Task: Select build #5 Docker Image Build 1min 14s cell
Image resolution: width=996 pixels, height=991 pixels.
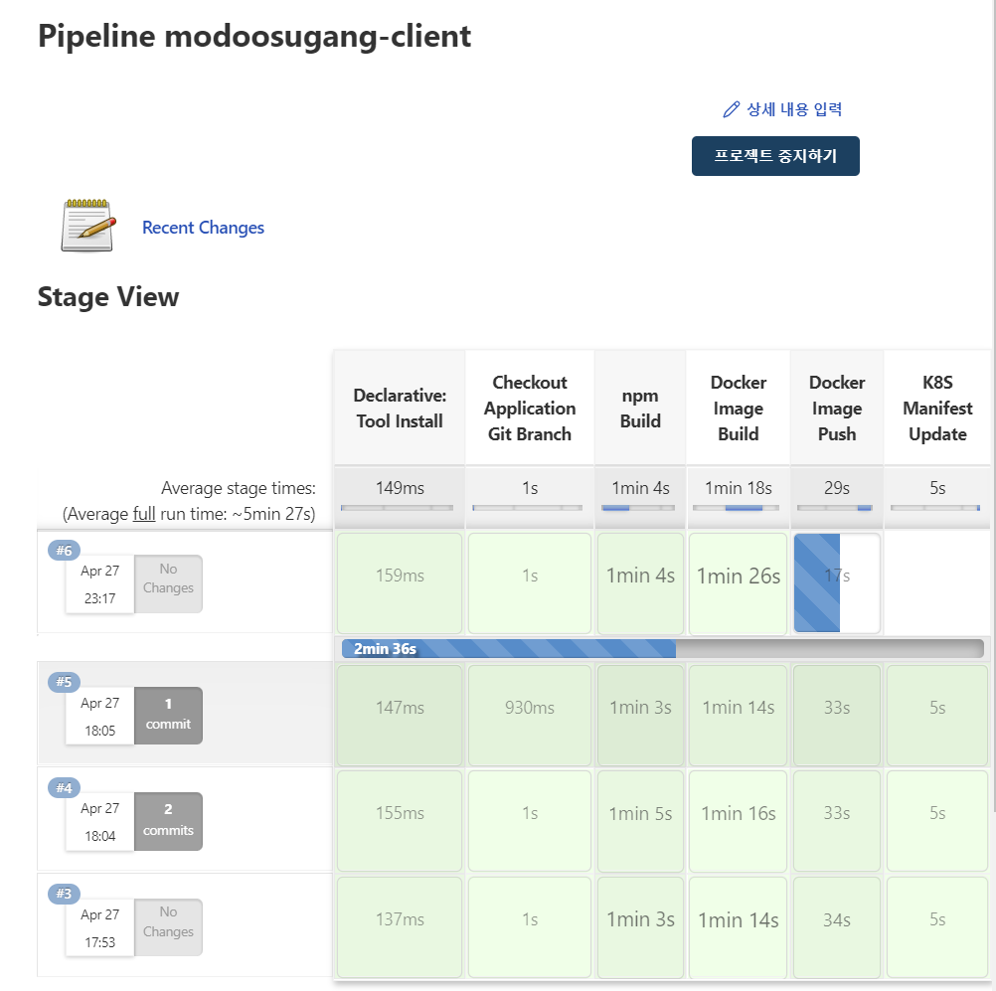Action: coord(739,715)
